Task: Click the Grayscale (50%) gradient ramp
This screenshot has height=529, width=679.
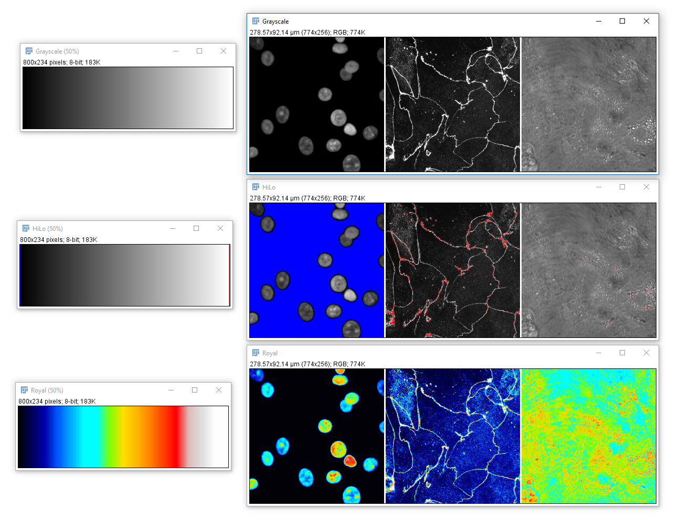Action: (x=128, y=98)
